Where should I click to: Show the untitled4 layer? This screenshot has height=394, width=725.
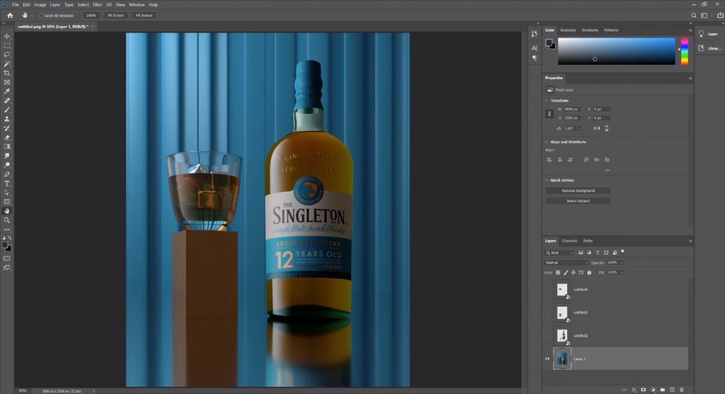coord(547,289)
